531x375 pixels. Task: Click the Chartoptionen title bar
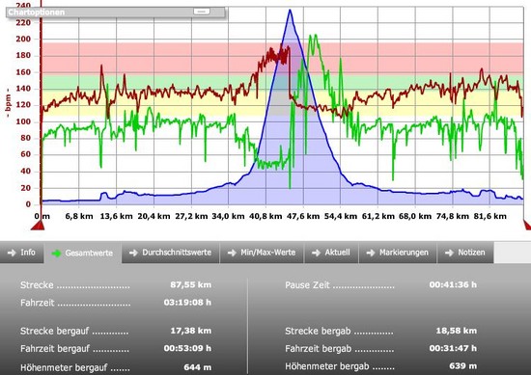click(115, 13)
